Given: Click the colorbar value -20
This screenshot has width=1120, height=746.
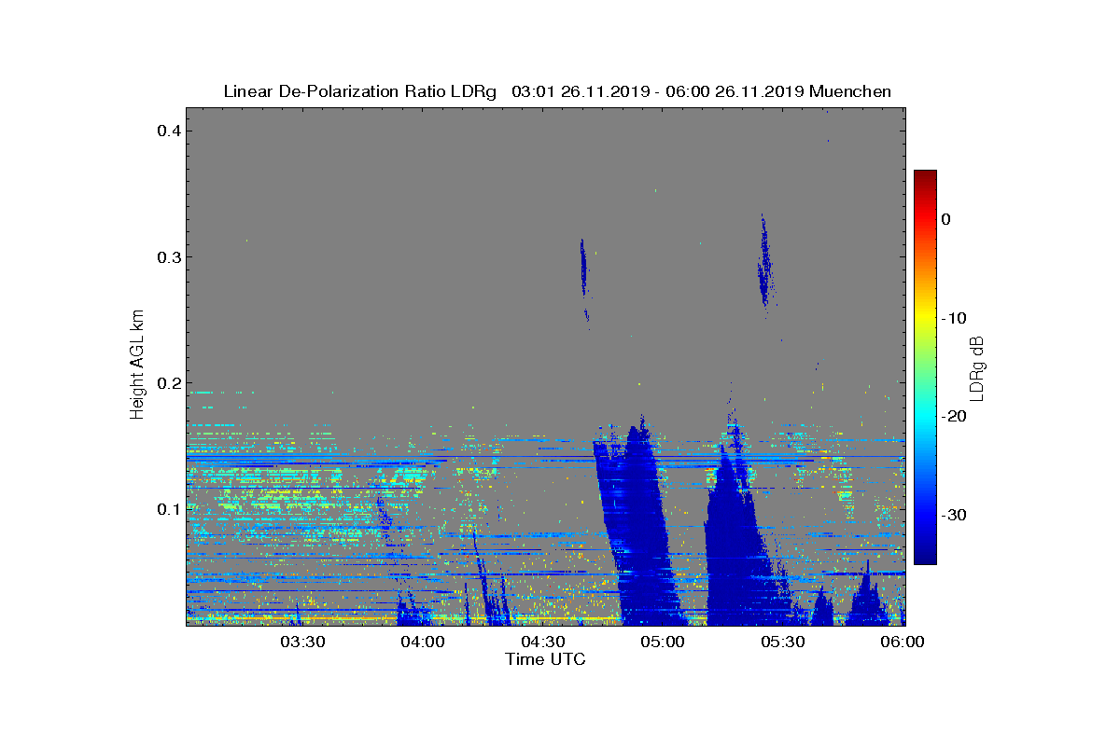Looking at the screenshot, I should 953,416.
